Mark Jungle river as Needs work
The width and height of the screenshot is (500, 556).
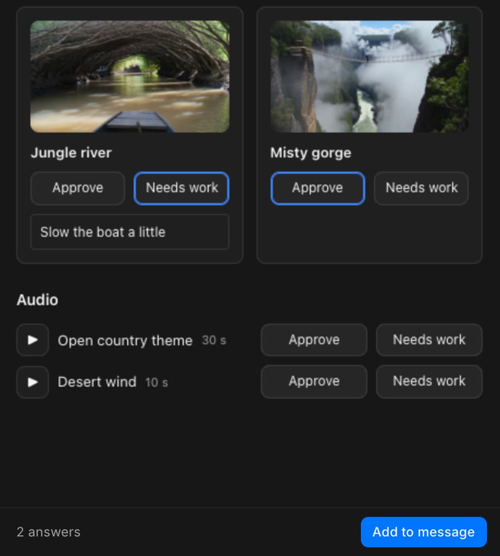(x=182, y=188)
